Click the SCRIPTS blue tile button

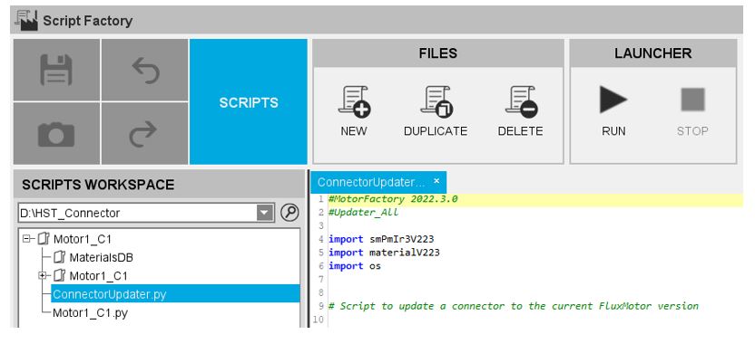249,102
